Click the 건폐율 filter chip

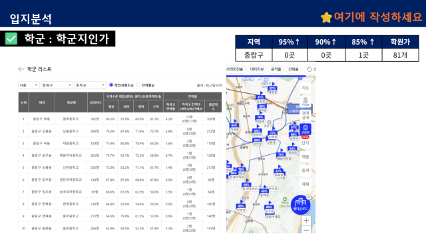294,69
